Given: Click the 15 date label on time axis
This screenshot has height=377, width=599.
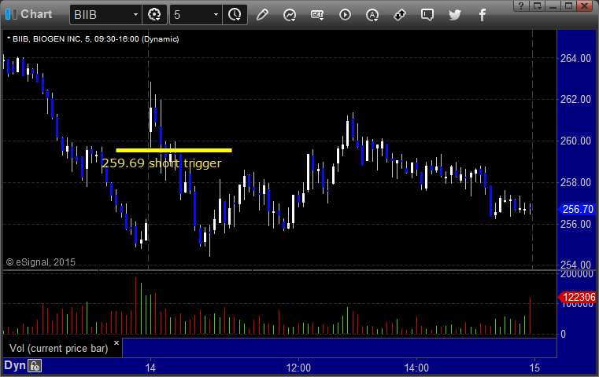Looking at the screenshot, I should pos(534,368).
